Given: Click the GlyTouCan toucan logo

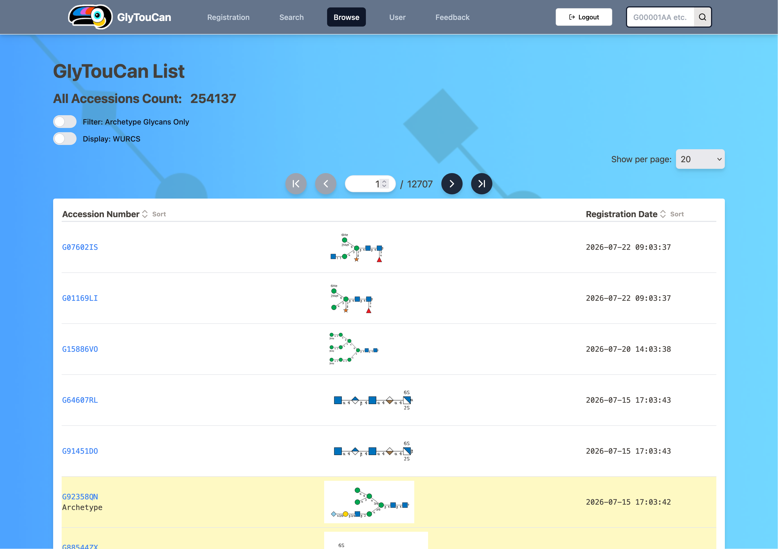Looking at the screenshot, I should (x=90, y=17).
